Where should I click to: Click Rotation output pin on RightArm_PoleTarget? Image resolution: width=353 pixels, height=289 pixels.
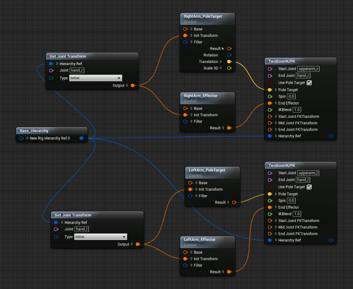pos(229,55)
